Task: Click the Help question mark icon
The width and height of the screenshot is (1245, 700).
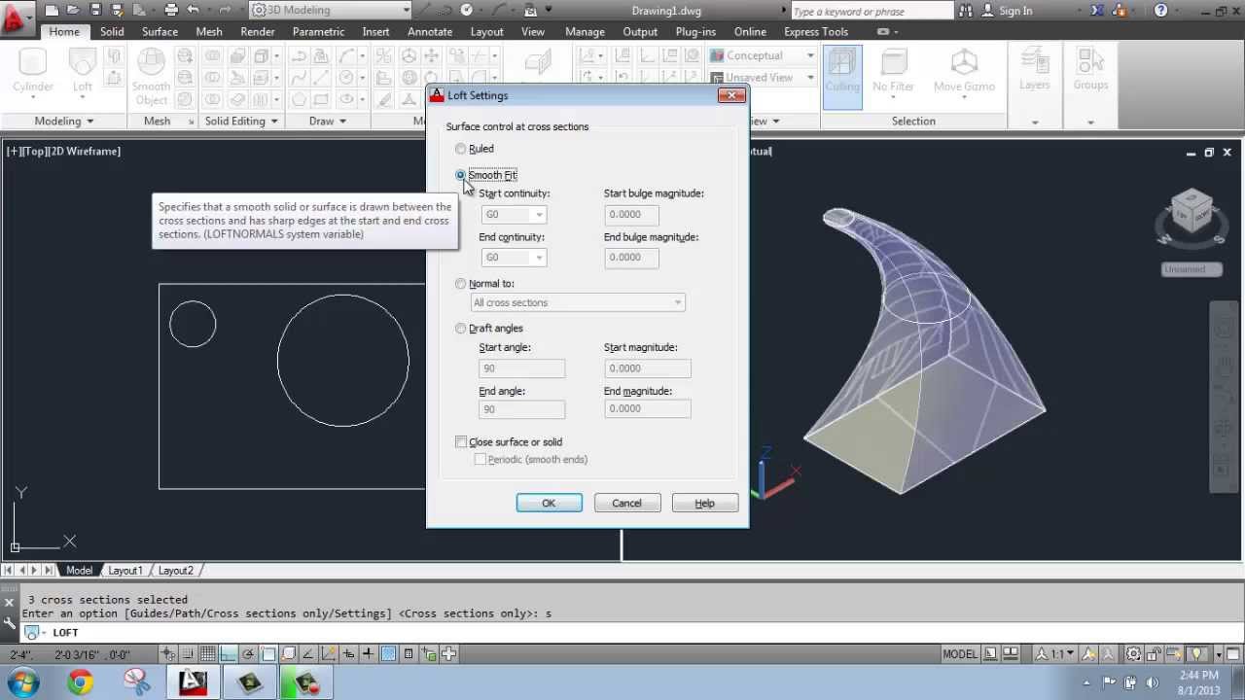Action: pyautogui.click(x=1160, y=11)
